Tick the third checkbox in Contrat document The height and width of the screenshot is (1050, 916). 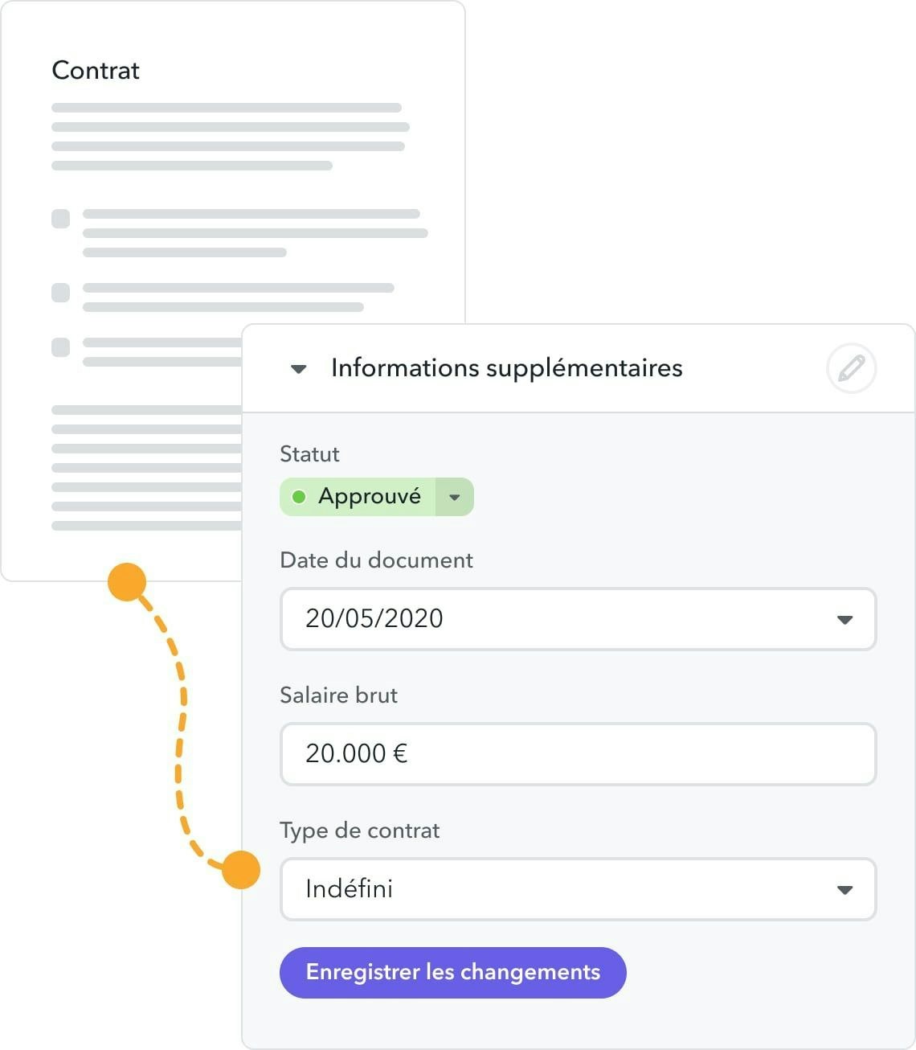pyautogui.click(x=61, y=347)
